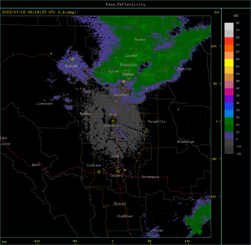This screenshot has width=251, height=245.
Task: Click the Base_Reflectivity title text
Action: click(x=125, y=4)
